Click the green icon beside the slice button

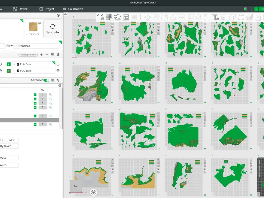coord(246,9)
